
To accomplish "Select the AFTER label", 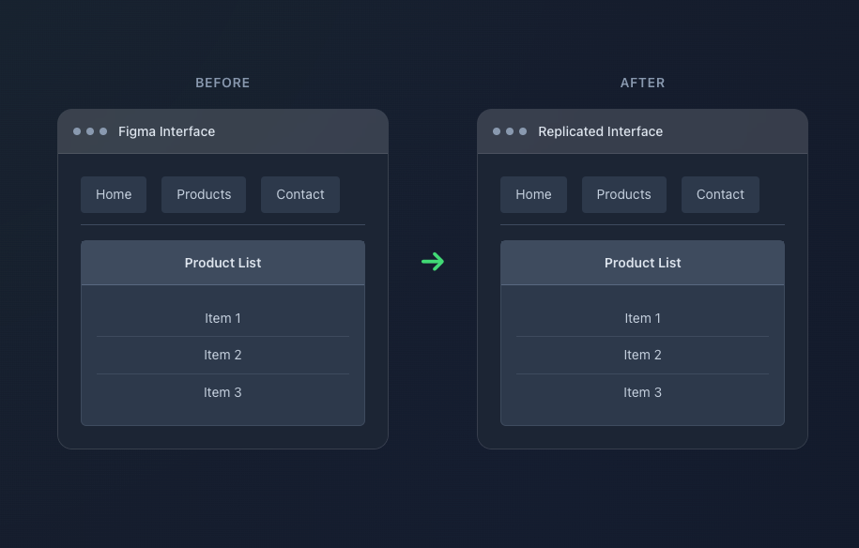I will 642,83.
